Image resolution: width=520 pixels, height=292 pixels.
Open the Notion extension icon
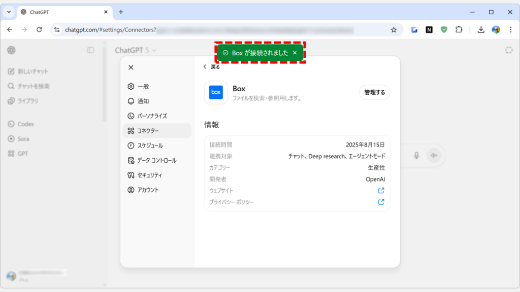[429, 30]
